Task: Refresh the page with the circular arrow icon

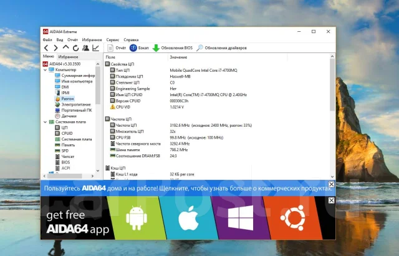Action: pos(76,48)
